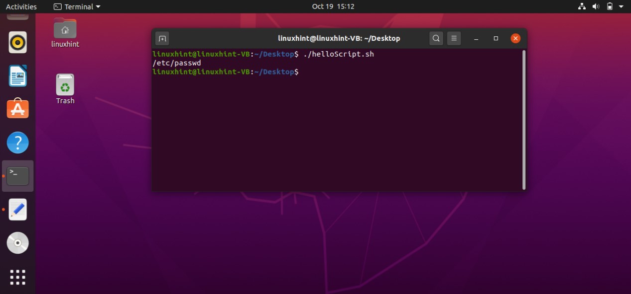631x294 pixels.
Task: Click the volume icon in top bar
Action: [x=596, y=6]
